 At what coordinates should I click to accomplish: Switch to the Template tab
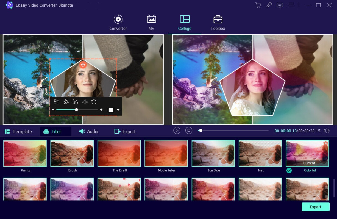point(18,132)
